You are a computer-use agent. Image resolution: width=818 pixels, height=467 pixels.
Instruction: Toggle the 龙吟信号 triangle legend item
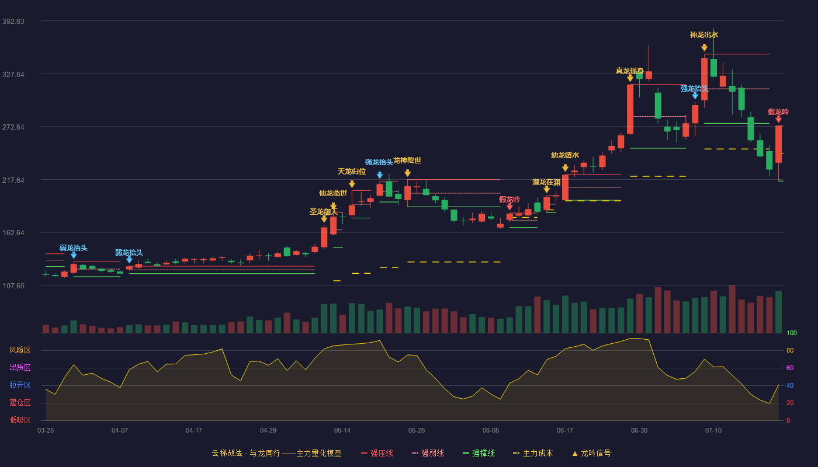click(591, 453)
